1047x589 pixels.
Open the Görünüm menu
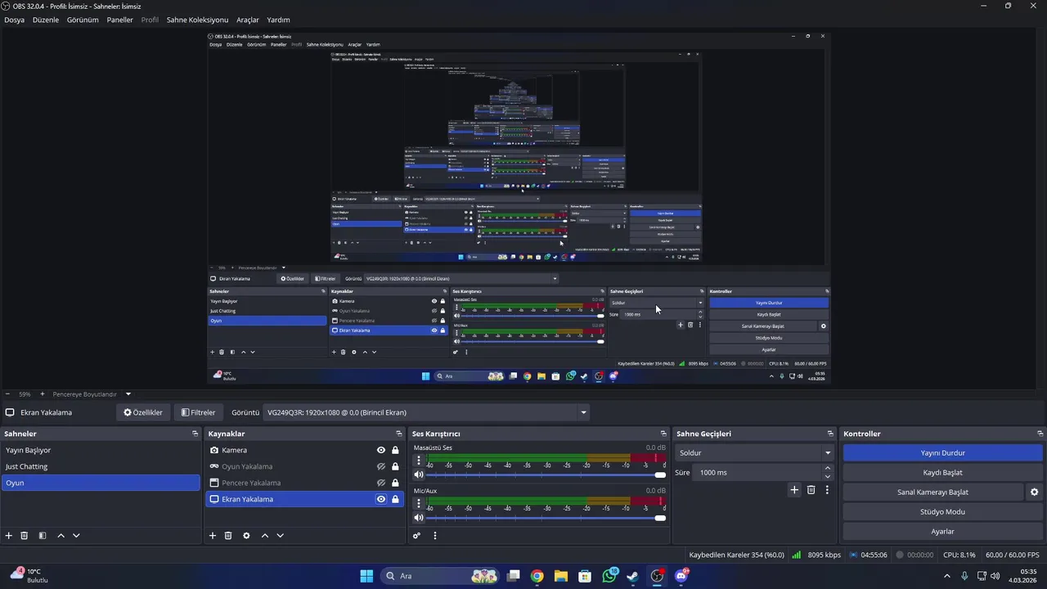coord(83,20)
